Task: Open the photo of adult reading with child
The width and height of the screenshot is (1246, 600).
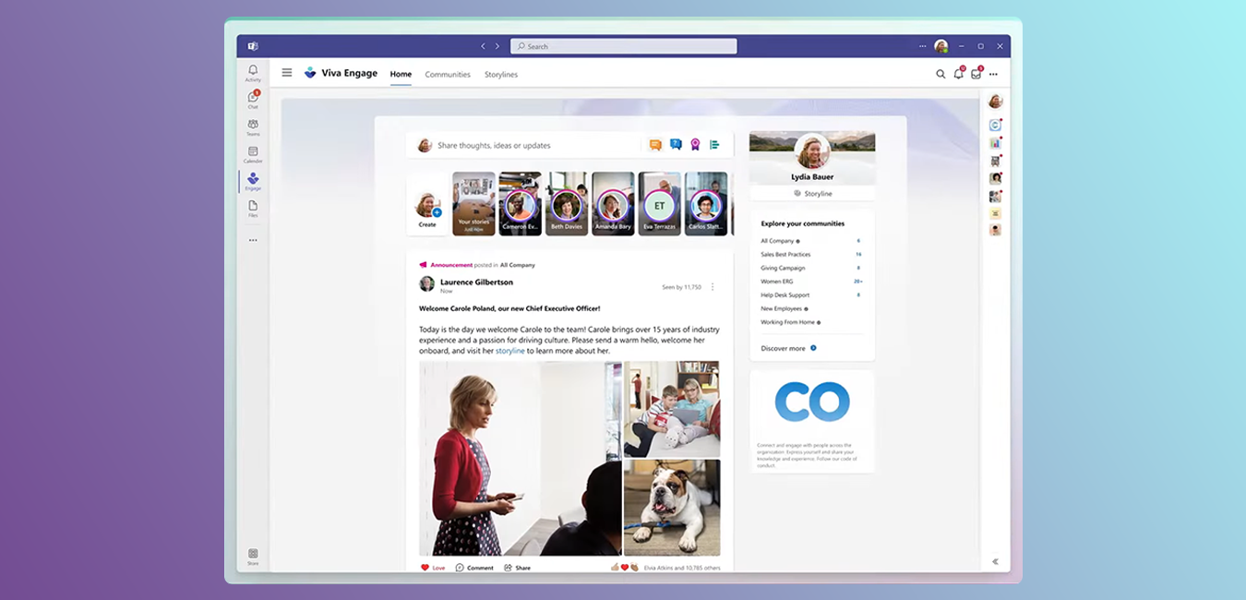Action: [x=672, y=409]
